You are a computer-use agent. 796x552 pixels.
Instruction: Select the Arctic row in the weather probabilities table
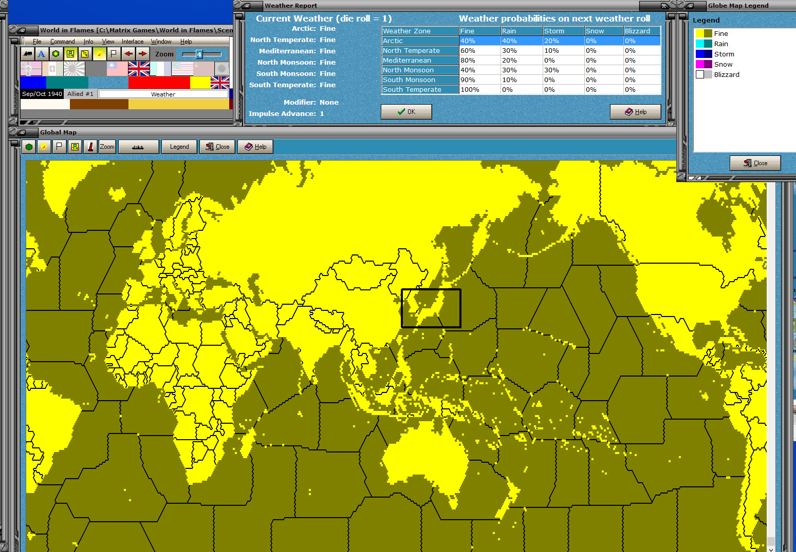(420, 41)
